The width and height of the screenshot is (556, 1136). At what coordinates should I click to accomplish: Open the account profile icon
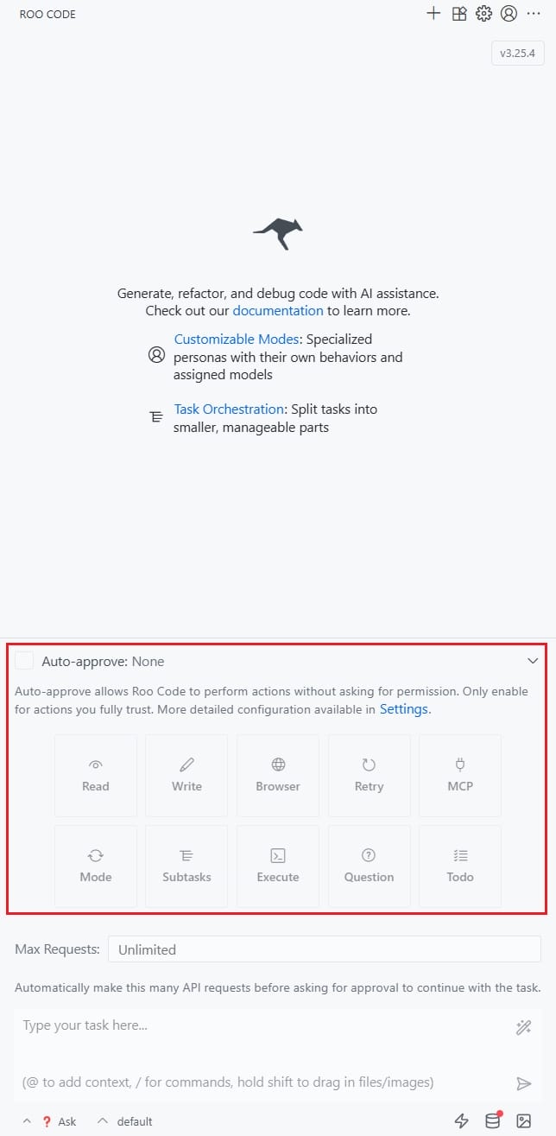pyautogui.click(x=509, y=14)
